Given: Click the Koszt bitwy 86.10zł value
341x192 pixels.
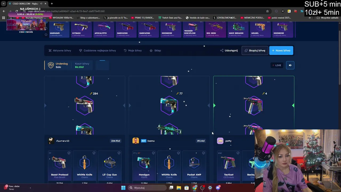Looking at the screenshot, I should [79, 67].
